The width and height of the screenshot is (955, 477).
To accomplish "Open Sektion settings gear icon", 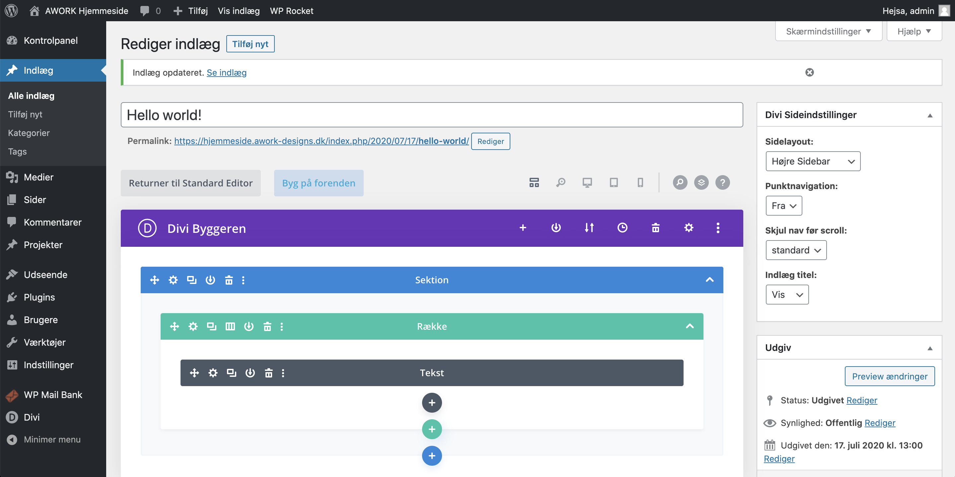I will (173, 280).
